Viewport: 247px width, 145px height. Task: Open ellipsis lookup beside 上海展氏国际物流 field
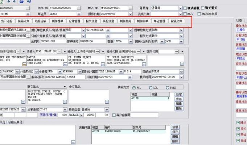[28, 36]
